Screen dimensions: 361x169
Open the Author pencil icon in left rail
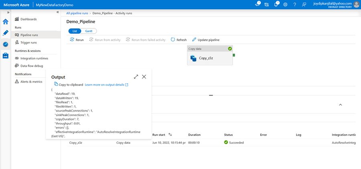coord(6,33)
